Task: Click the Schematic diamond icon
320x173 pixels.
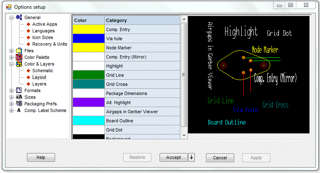Action: [x=28, y=71]
